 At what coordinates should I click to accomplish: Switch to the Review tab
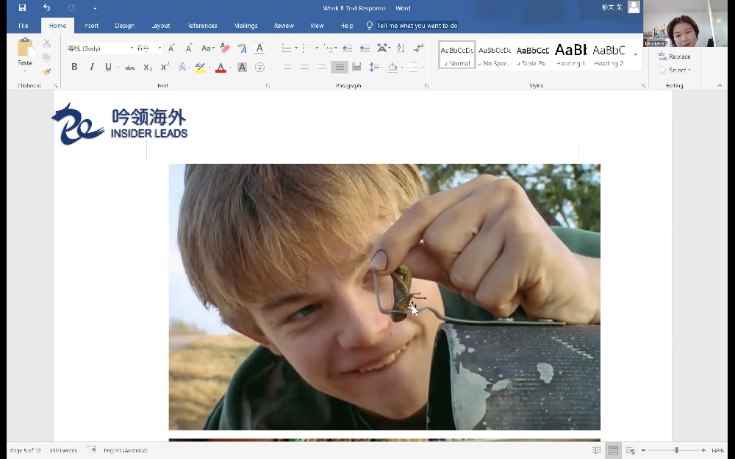[x=284, y=26]
